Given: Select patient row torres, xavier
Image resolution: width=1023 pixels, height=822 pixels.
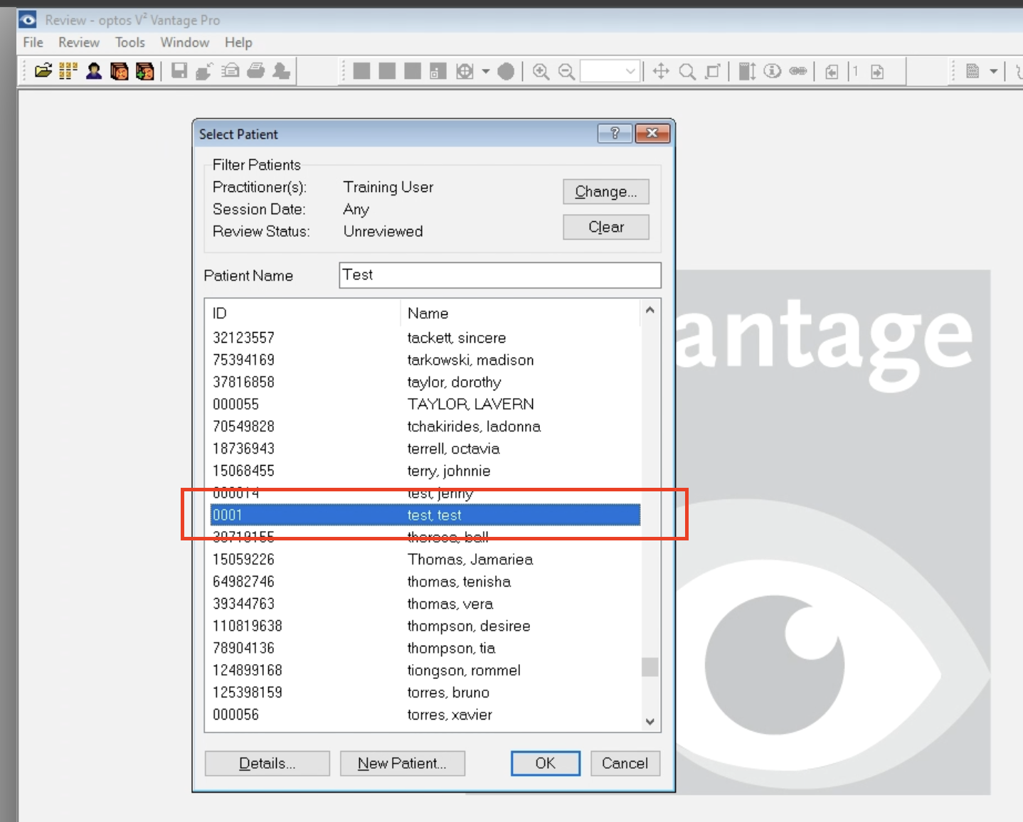Looking at the screenshot, I should [x=425, y=715].
